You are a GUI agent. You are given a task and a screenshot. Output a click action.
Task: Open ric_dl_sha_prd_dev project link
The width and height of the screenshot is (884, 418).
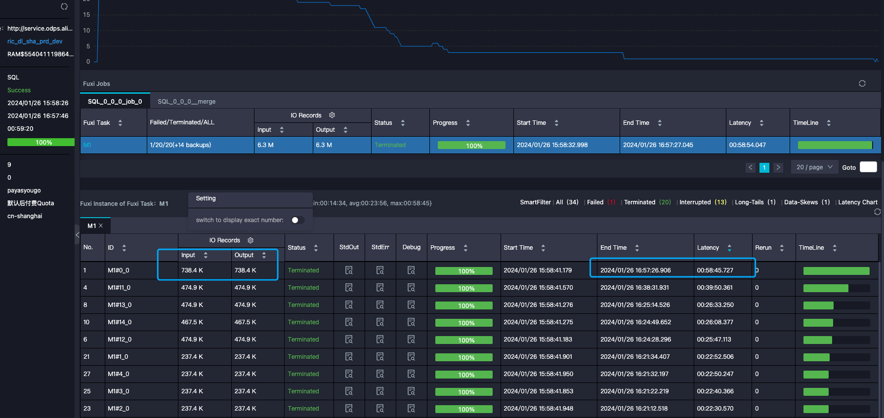(35, 41)
